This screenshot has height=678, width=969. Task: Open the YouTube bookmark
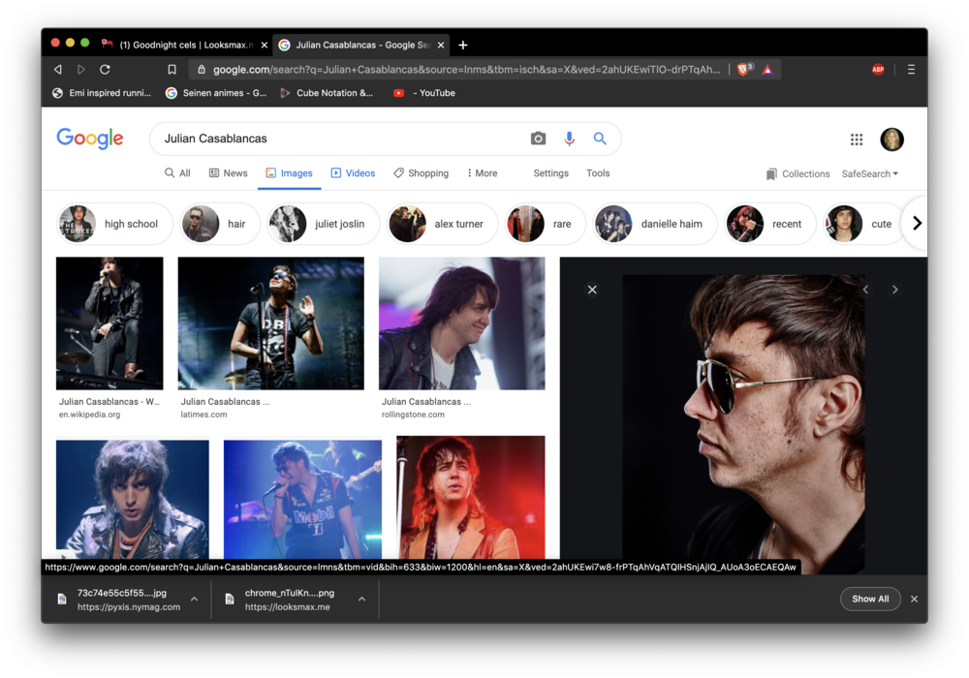point(424,93)
